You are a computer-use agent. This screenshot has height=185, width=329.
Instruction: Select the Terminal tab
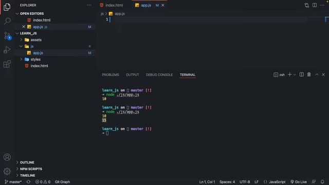tap(188, 75)
